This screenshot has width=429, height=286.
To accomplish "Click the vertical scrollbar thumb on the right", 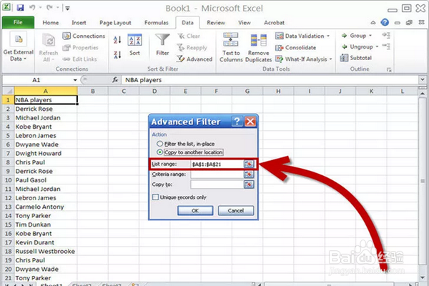I will 423,181.
